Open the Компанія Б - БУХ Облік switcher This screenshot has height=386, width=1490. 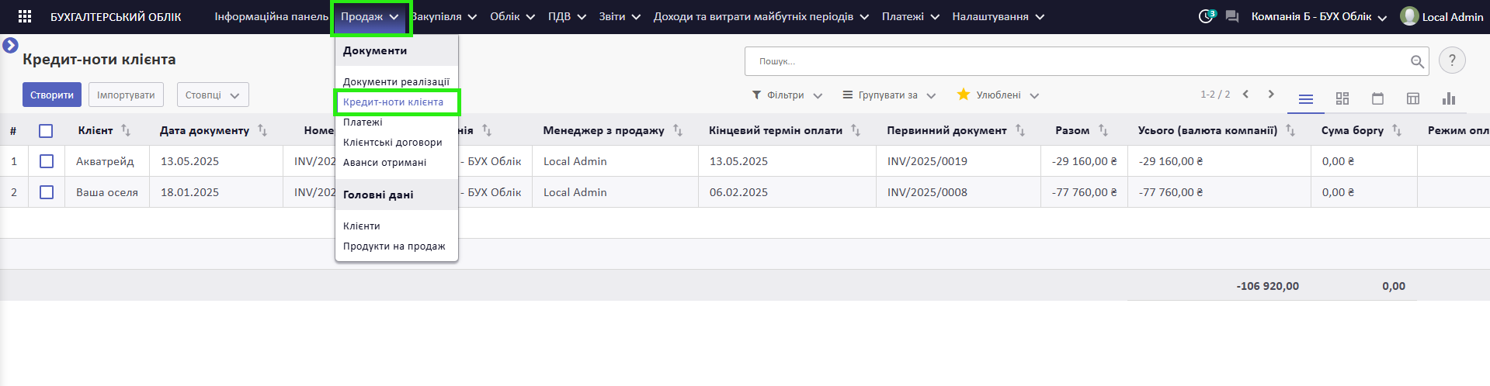pyautogui.click(x=1318, y=16)
